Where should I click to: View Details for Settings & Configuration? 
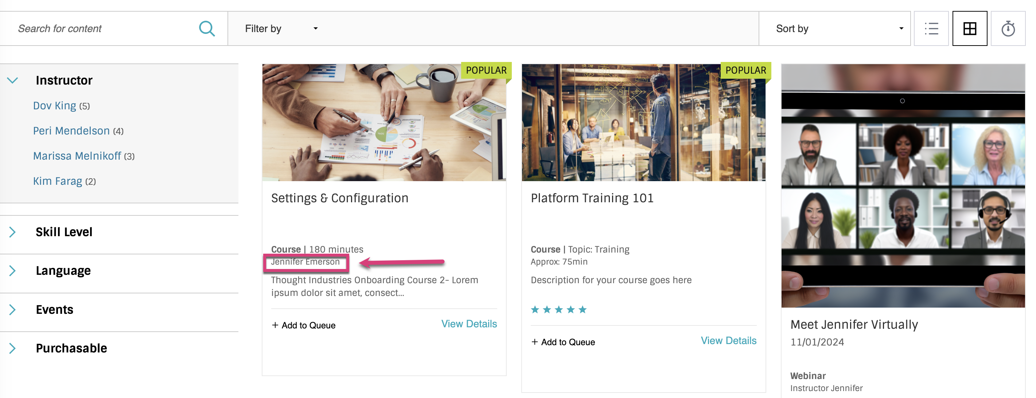click(469, 324)
